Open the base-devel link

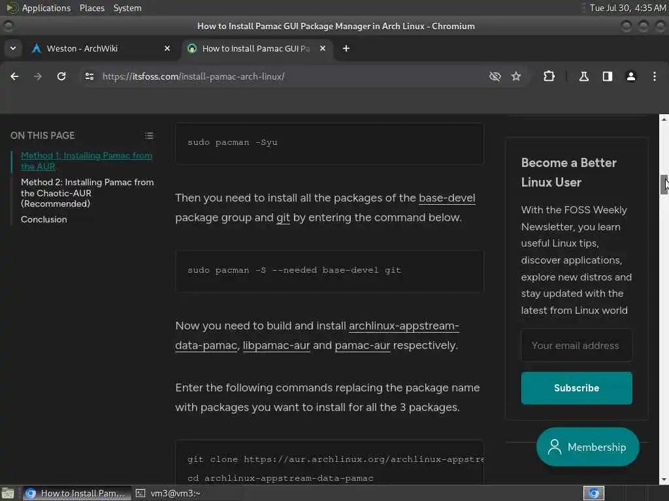pyautogui.click(x=447, y=198)
